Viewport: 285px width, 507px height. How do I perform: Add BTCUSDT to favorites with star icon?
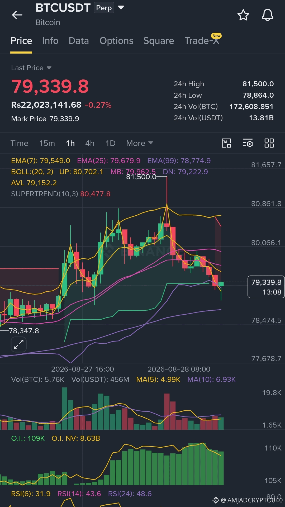[x=243, y=15]
